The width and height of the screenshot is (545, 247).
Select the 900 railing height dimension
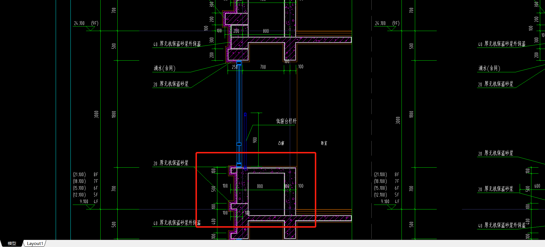point(255,140)
